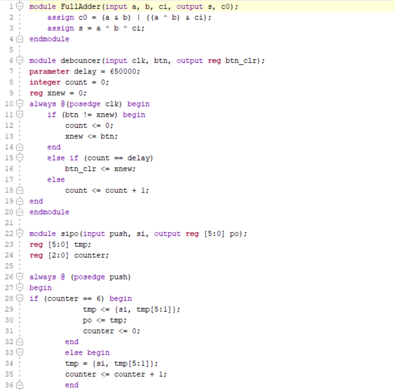
Task: Collapse the 'if (btn != xnew)' block
Action: click(x=20, y=115)
